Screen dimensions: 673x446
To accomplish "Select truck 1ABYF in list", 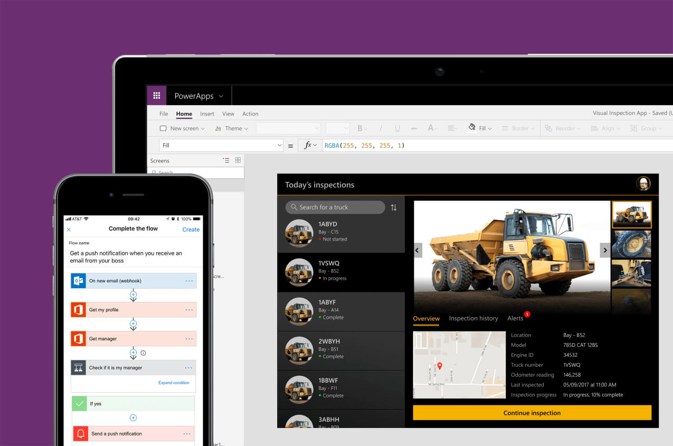I will tap(341, 311).
